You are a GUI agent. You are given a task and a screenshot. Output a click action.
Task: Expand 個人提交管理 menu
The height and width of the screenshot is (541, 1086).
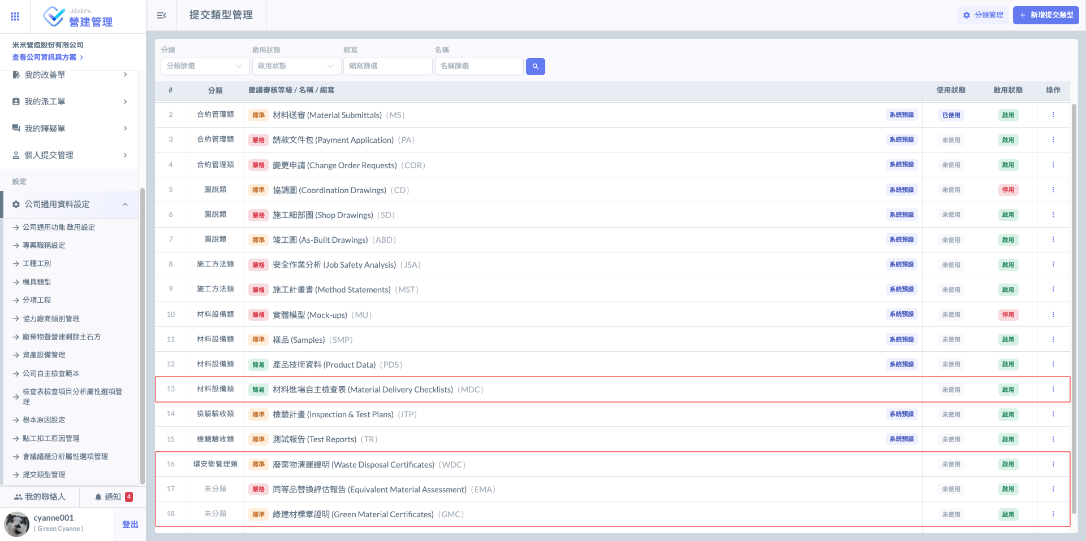71,155
